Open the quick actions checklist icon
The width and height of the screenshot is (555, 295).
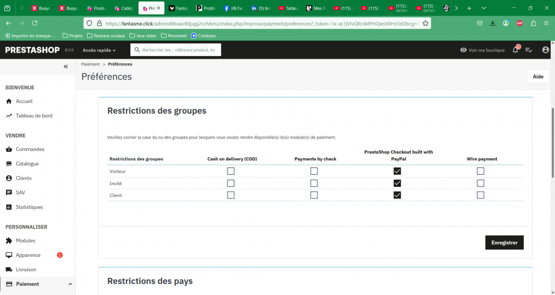coord(529,50)
